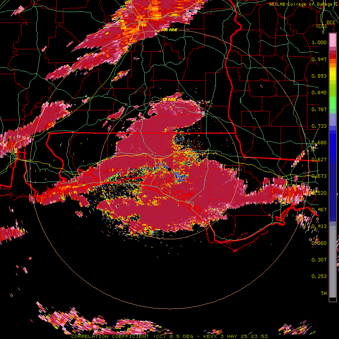Click the 1.000 scale value

[319, 42]
